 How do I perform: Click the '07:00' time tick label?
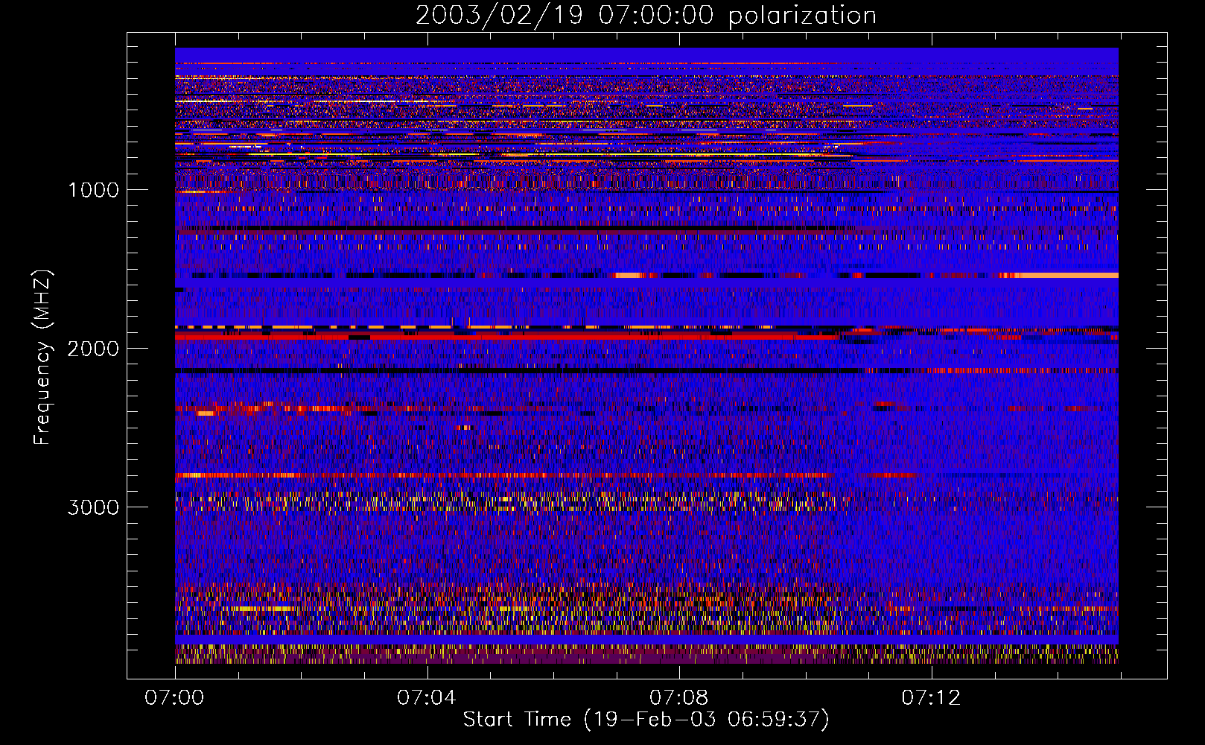pos(174,698)
